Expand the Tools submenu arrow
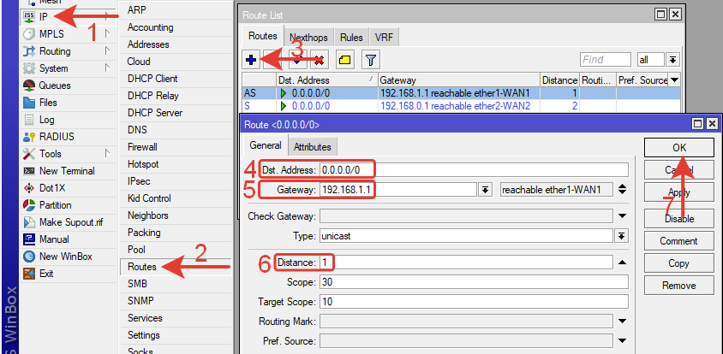 click(x=107, y=153)
